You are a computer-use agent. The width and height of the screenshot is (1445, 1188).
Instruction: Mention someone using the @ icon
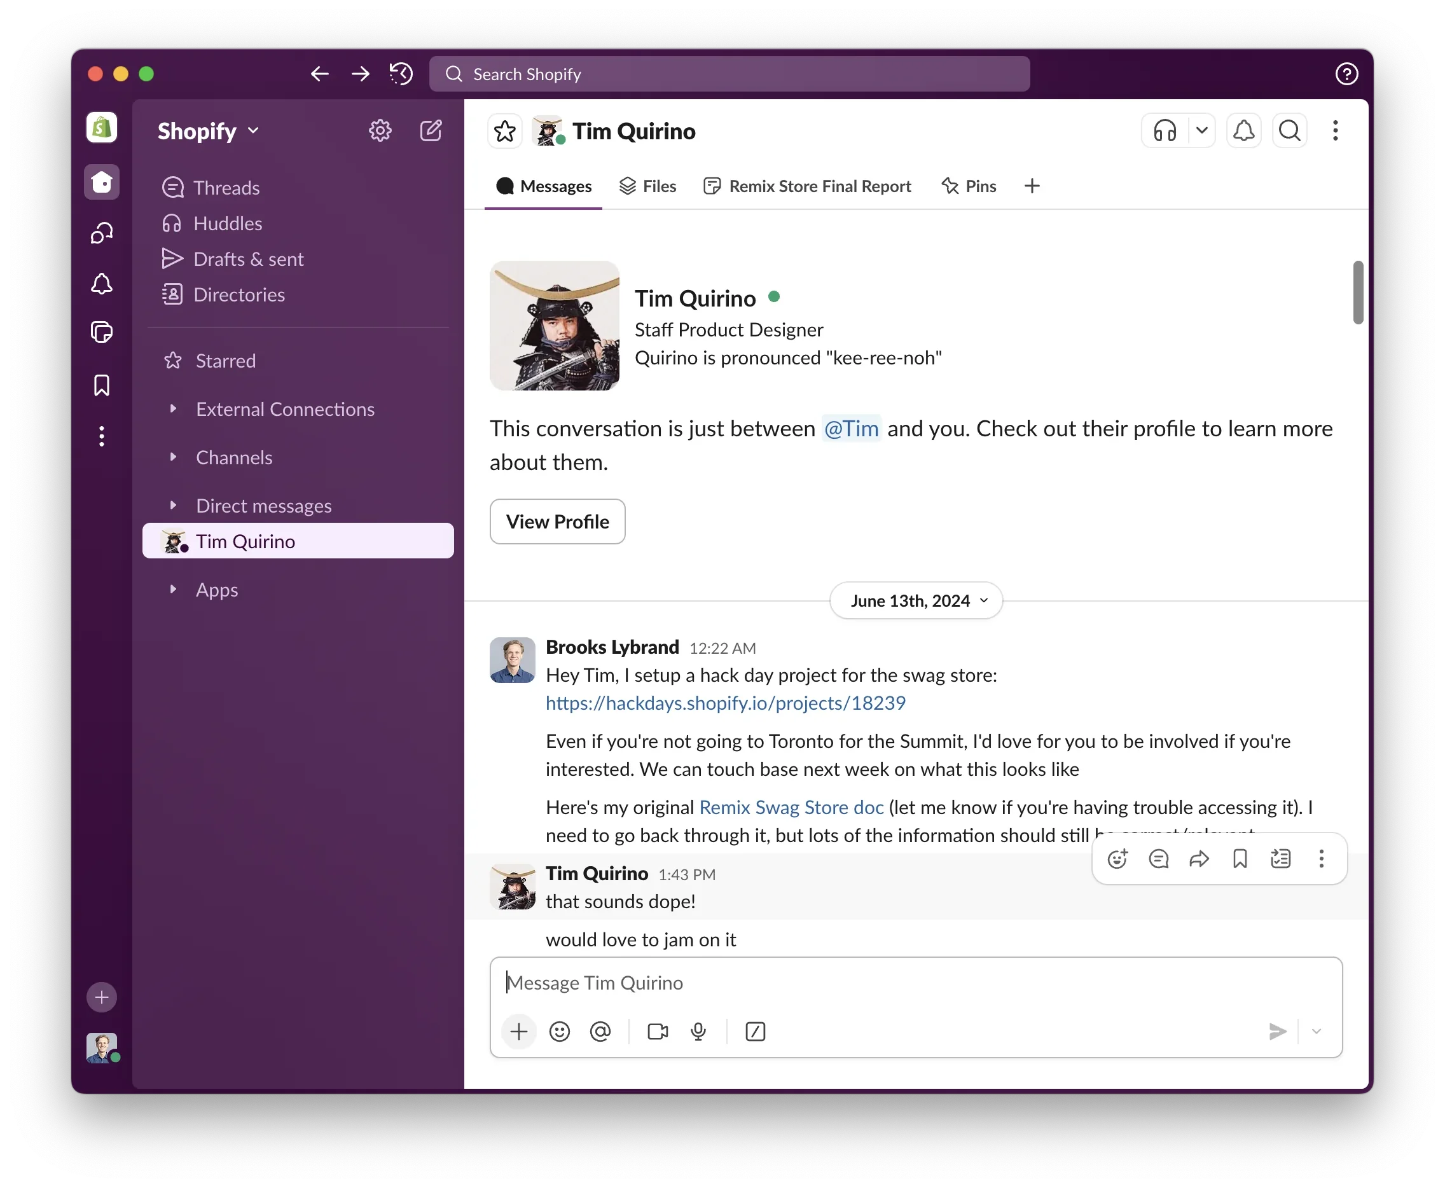[600, 1032]
